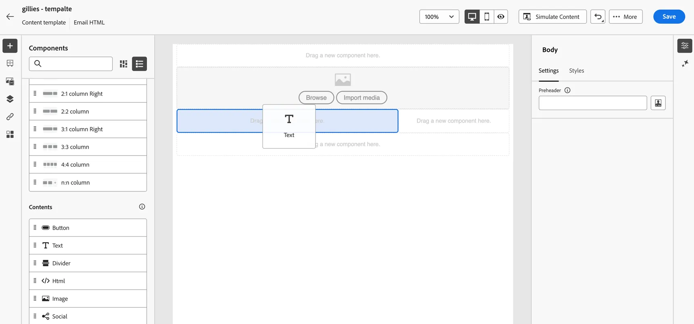Viewport: 694px width, 324px height.
Task: Toggle the eye preview icon
Action: 501,17
